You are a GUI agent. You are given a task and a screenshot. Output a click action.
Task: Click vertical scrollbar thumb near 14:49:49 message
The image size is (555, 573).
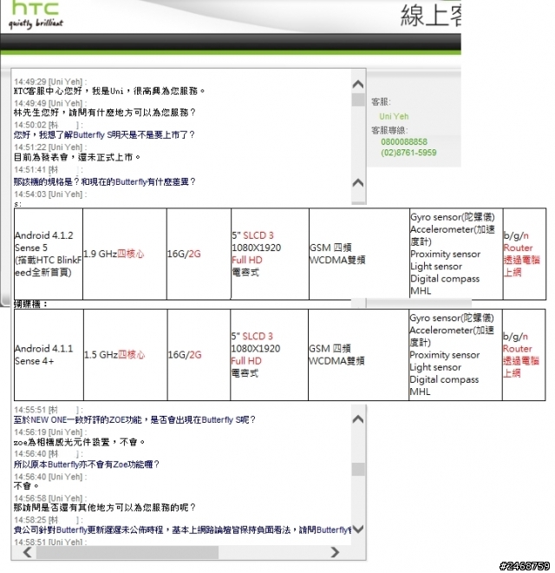point(358,100)
